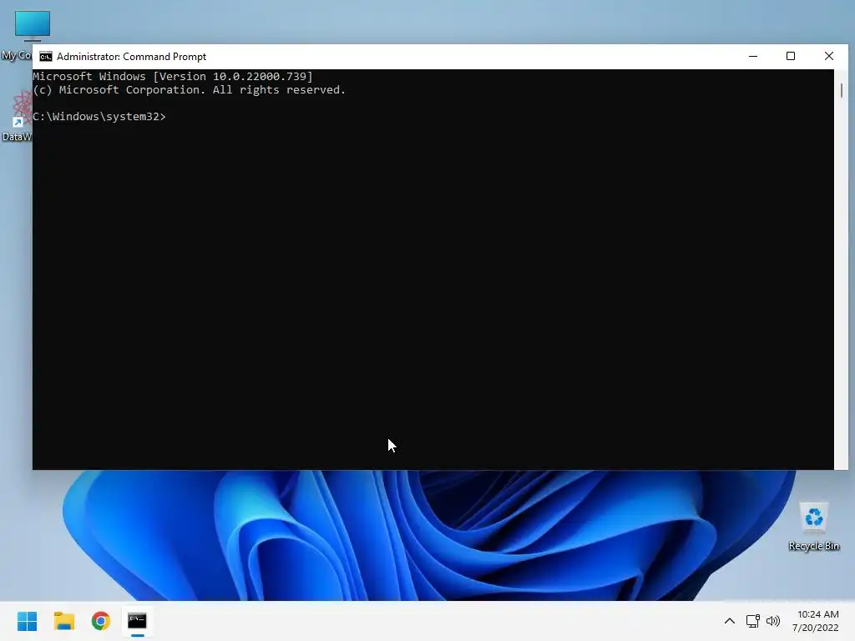The width and height of the screenshot is (855, 641).
Task: Select the DataW desktop shortcut icon
Action: coord(17,116)
